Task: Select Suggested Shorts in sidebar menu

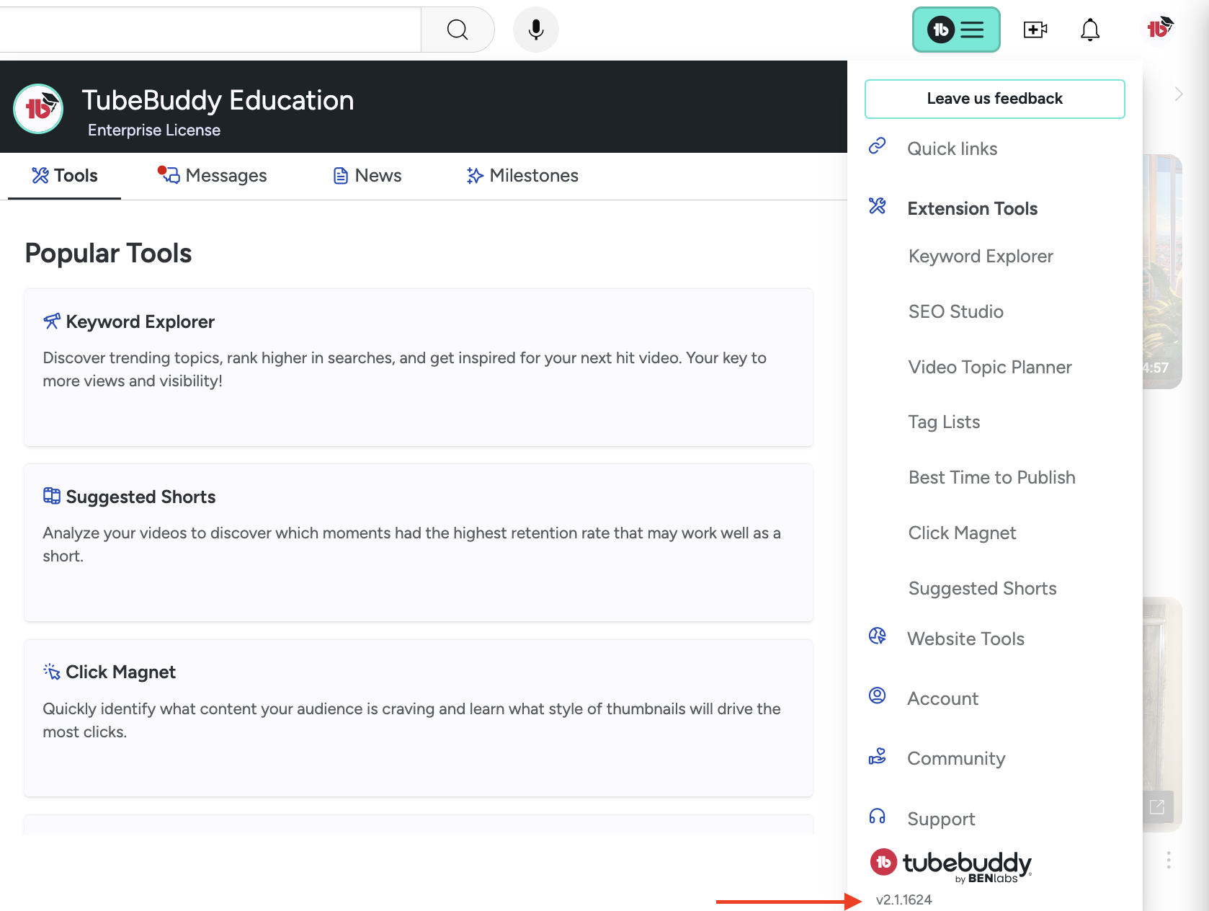Action: (x=982, y=588)
